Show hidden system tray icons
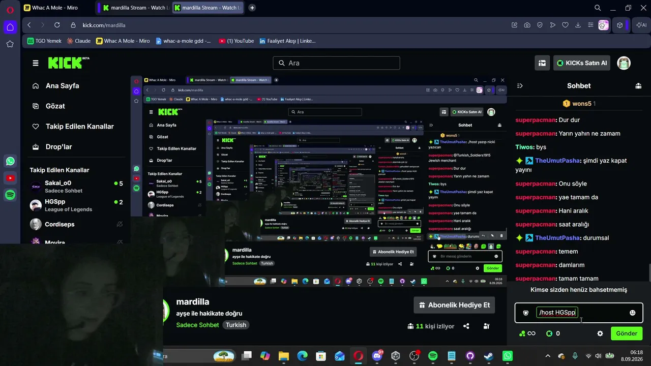The width and height of the screenshot is (651, 366). click(548, 356)
